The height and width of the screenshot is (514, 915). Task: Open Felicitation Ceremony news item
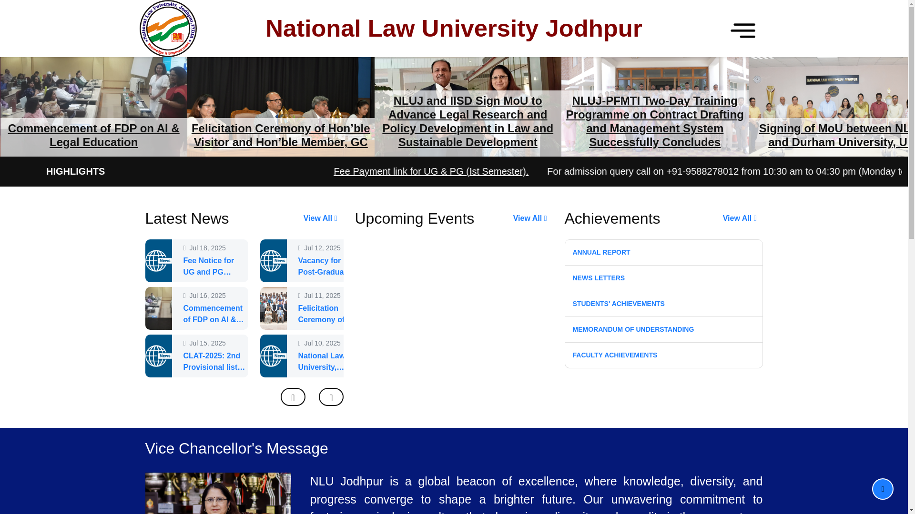point(320,314)
